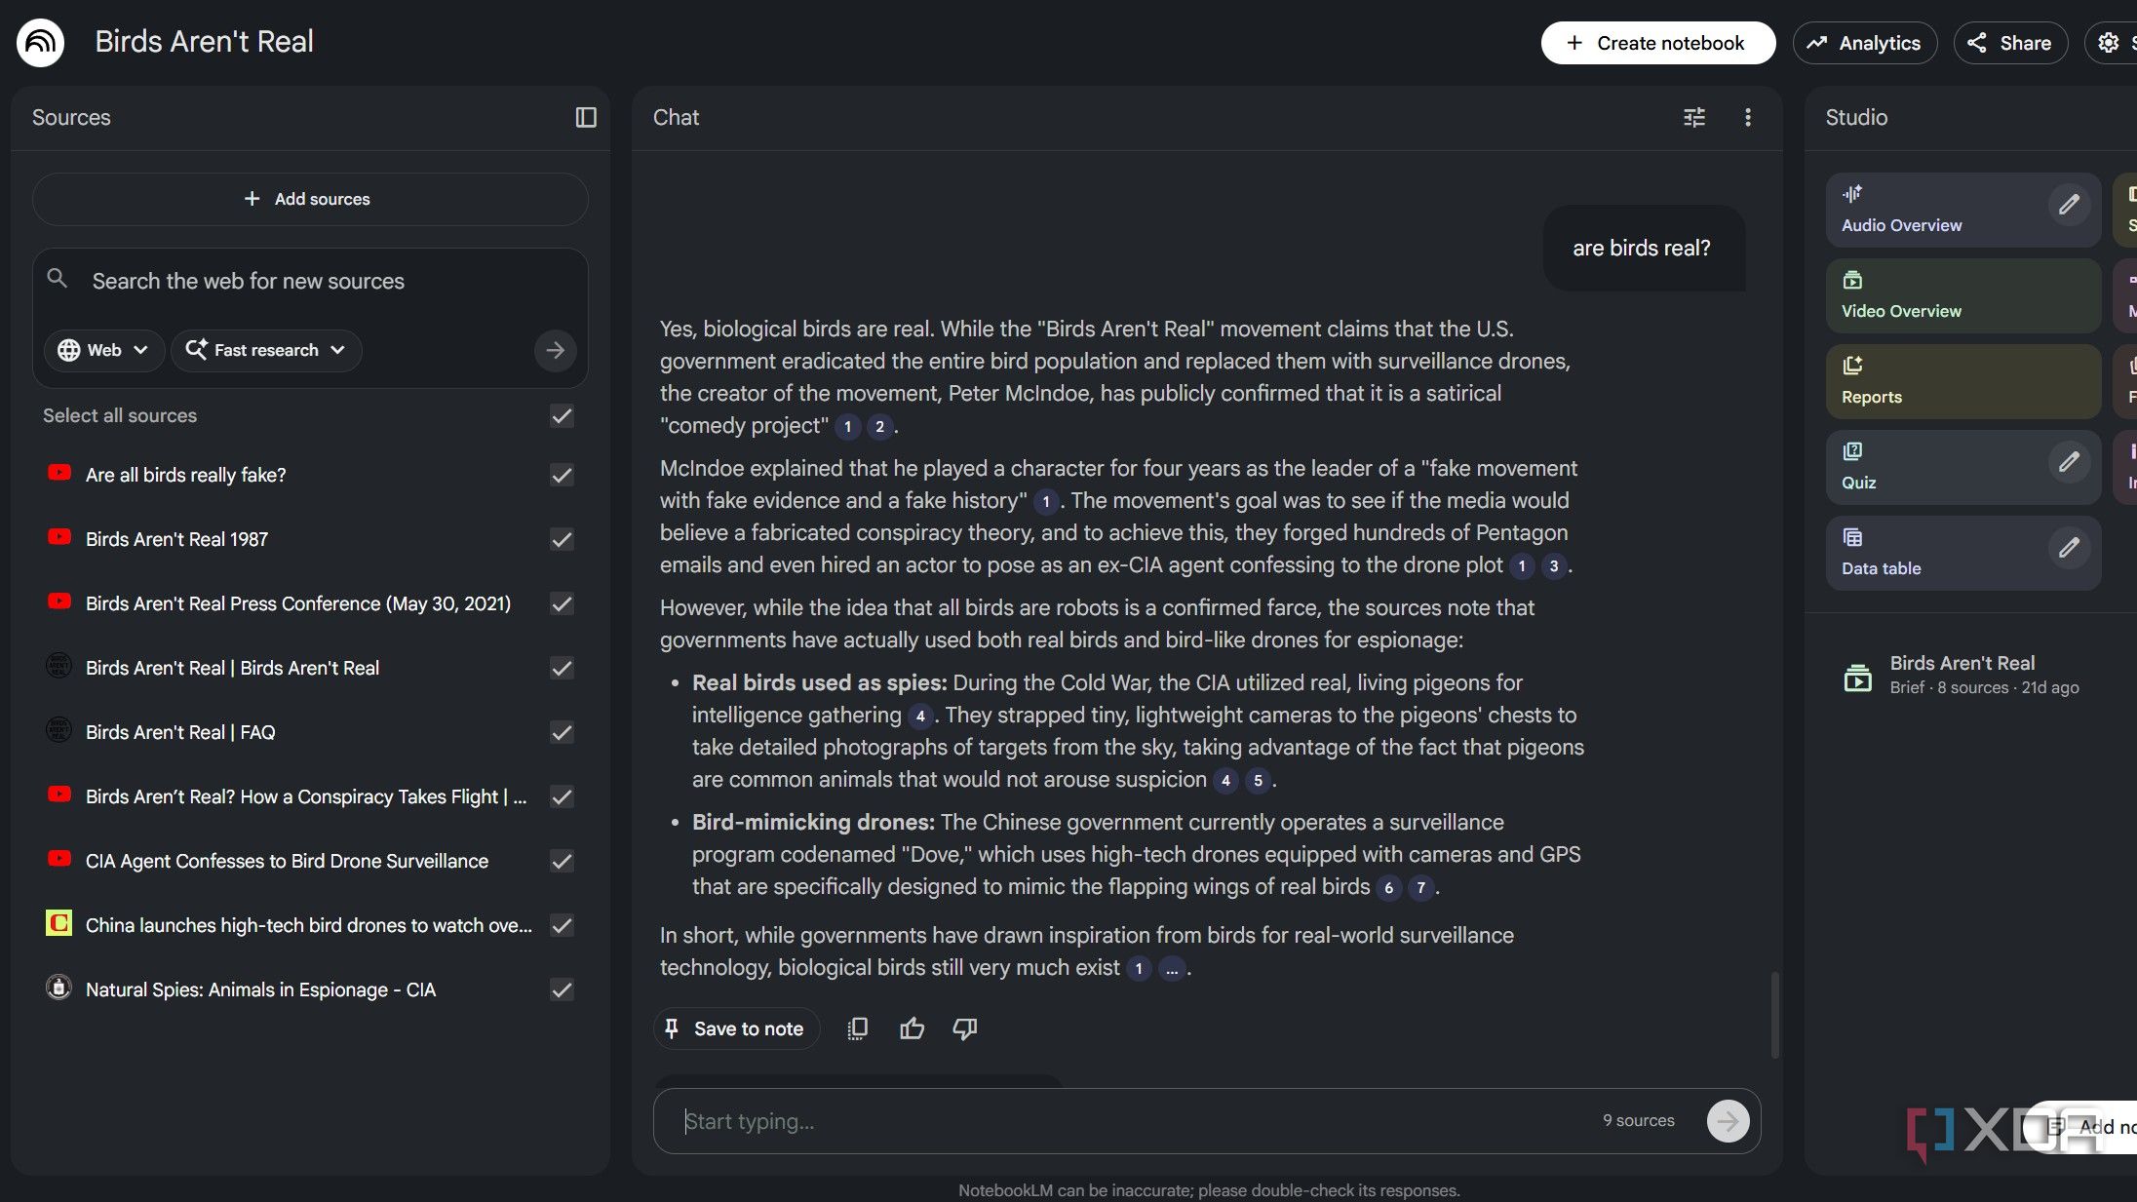This screenshot has height=1202, width=2137.
Task: Open the Video Overview tile
Action: [1962, 295]
